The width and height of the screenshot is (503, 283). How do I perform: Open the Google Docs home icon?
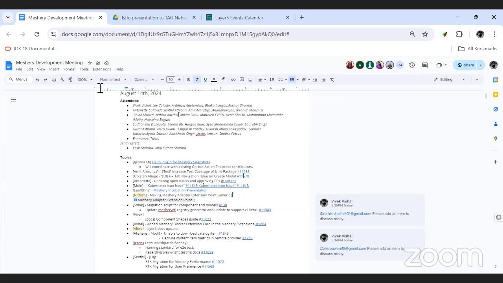coord(9,65)
